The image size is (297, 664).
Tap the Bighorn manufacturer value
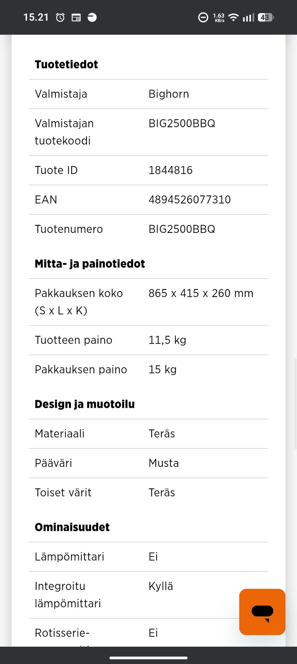click(x=169, y=94)
